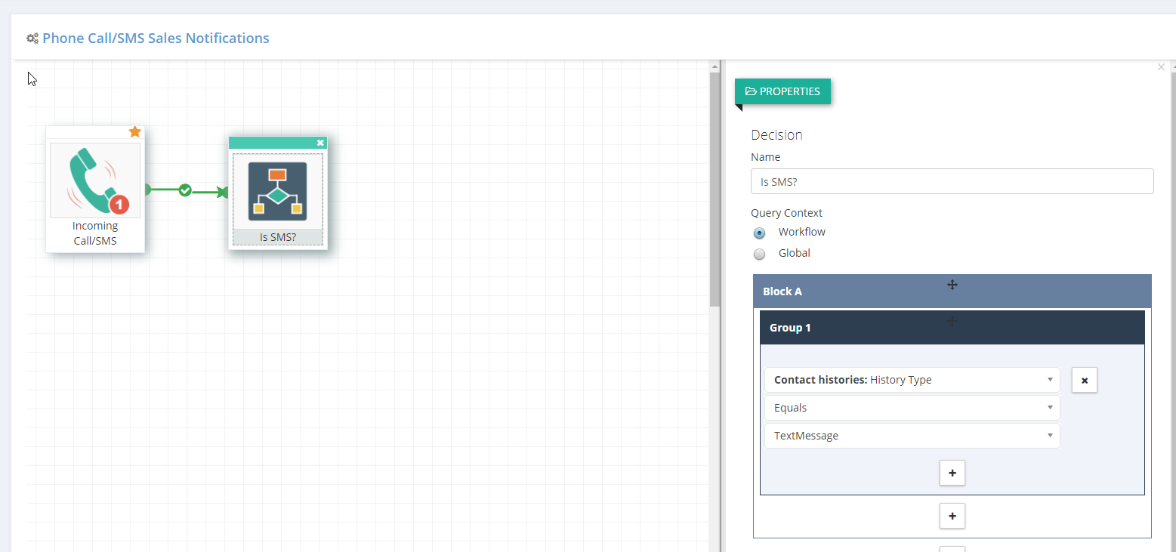Click the move handle on Block A header

(x=952, y=285)
